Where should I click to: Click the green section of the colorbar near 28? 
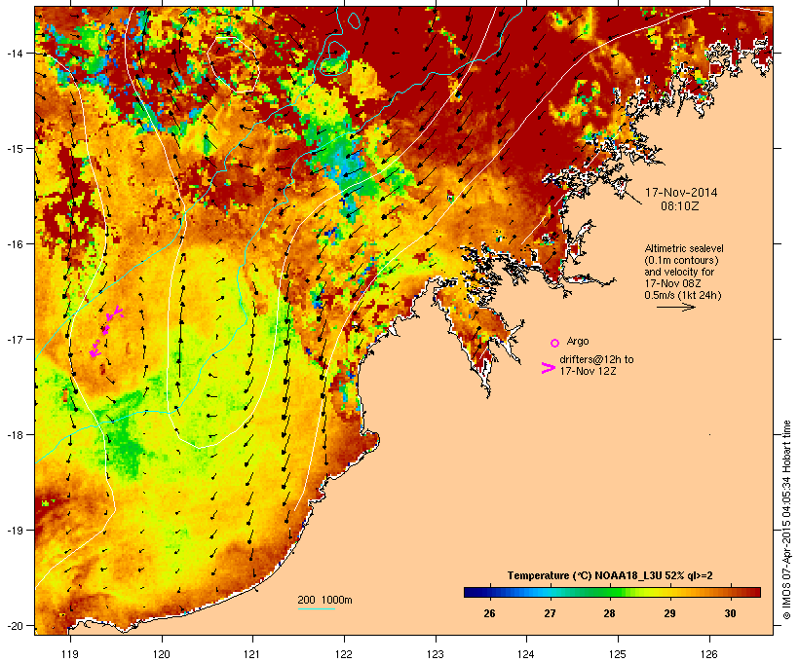click(x=609, y=592)
